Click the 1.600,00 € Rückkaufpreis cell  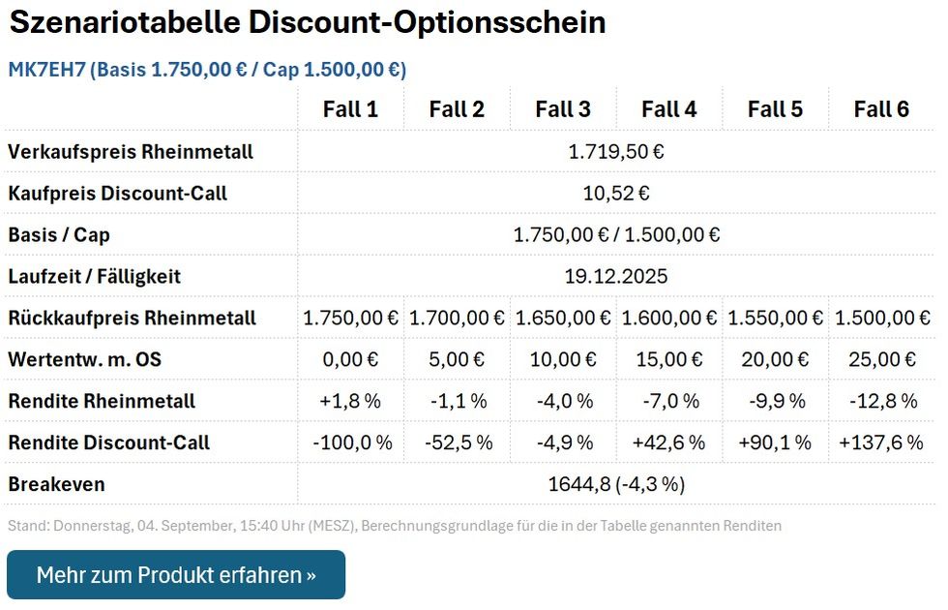(669, 319)
